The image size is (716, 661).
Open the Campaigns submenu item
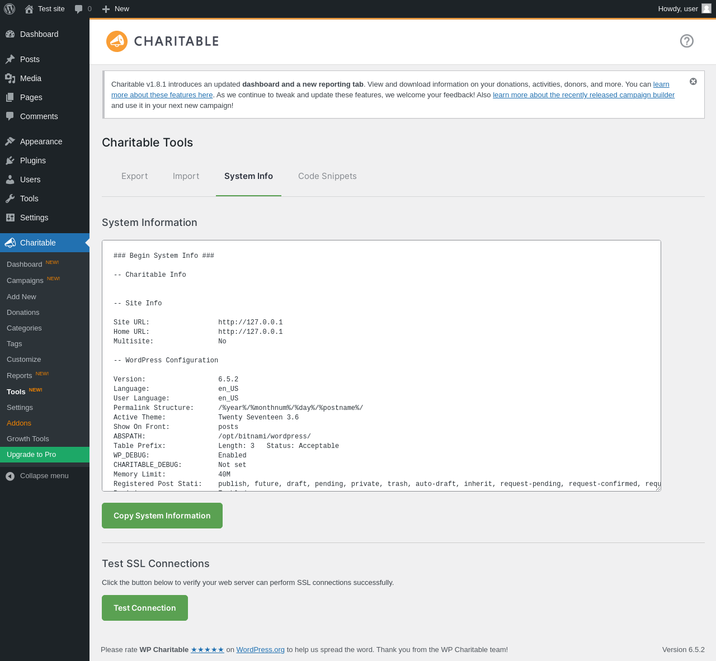[25, 281]
